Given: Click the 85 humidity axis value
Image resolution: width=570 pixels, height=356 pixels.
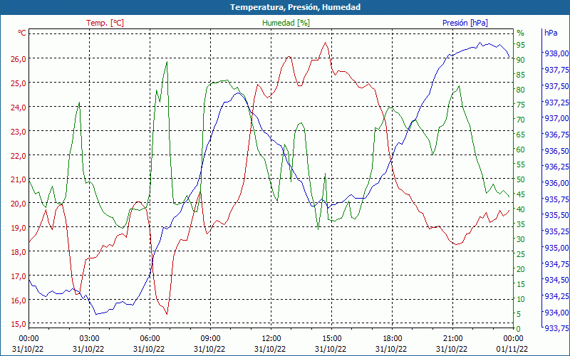Looking at the screenshot, I should tap(521, 75).
